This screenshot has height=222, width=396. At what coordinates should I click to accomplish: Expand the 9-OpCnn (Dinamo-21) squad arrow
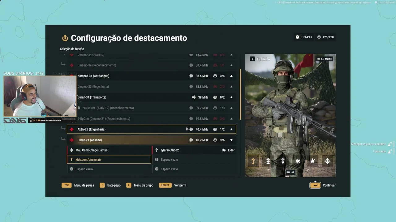click(231, 119)
